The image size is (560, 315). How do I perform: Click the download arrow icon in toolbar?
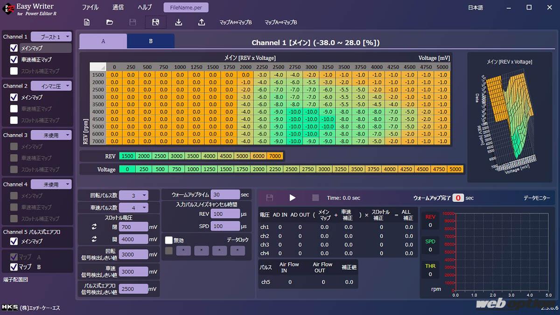179,22
